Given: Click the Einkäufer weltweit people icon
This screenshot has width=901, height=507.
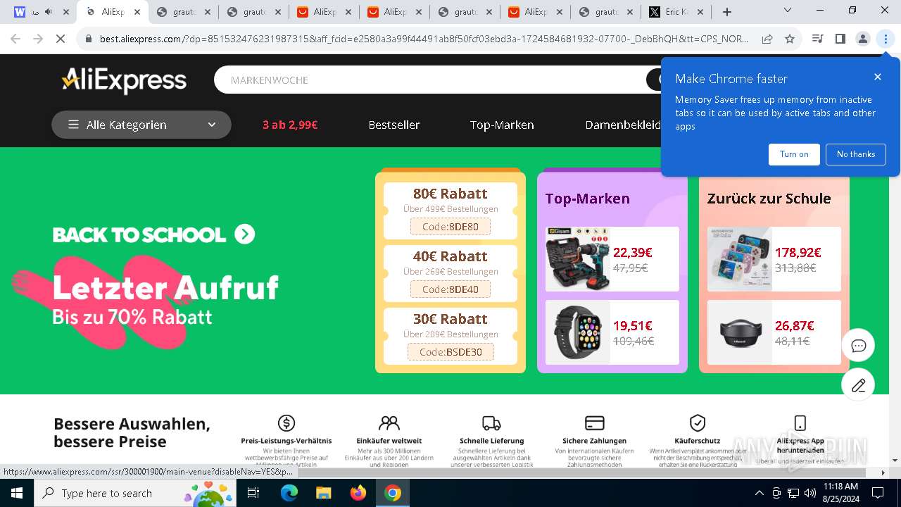Looking at the screenshot, I should pos(389,423).
